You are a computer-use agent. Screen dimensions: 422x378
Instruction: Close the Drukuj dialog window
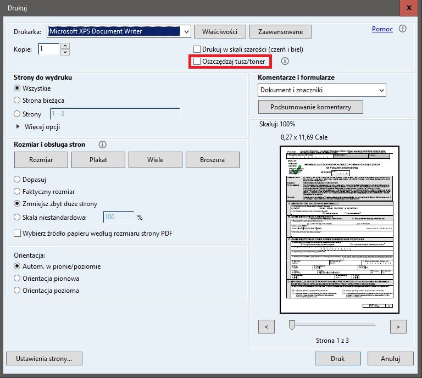click(x=408, y=8)
